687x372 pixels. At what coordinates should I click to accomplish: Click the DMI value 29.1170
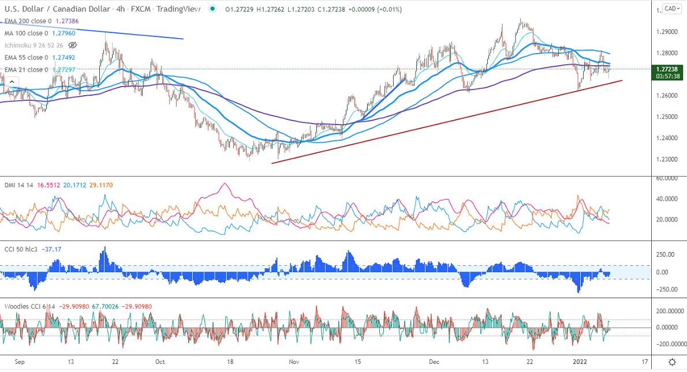[x=101, y=185]
